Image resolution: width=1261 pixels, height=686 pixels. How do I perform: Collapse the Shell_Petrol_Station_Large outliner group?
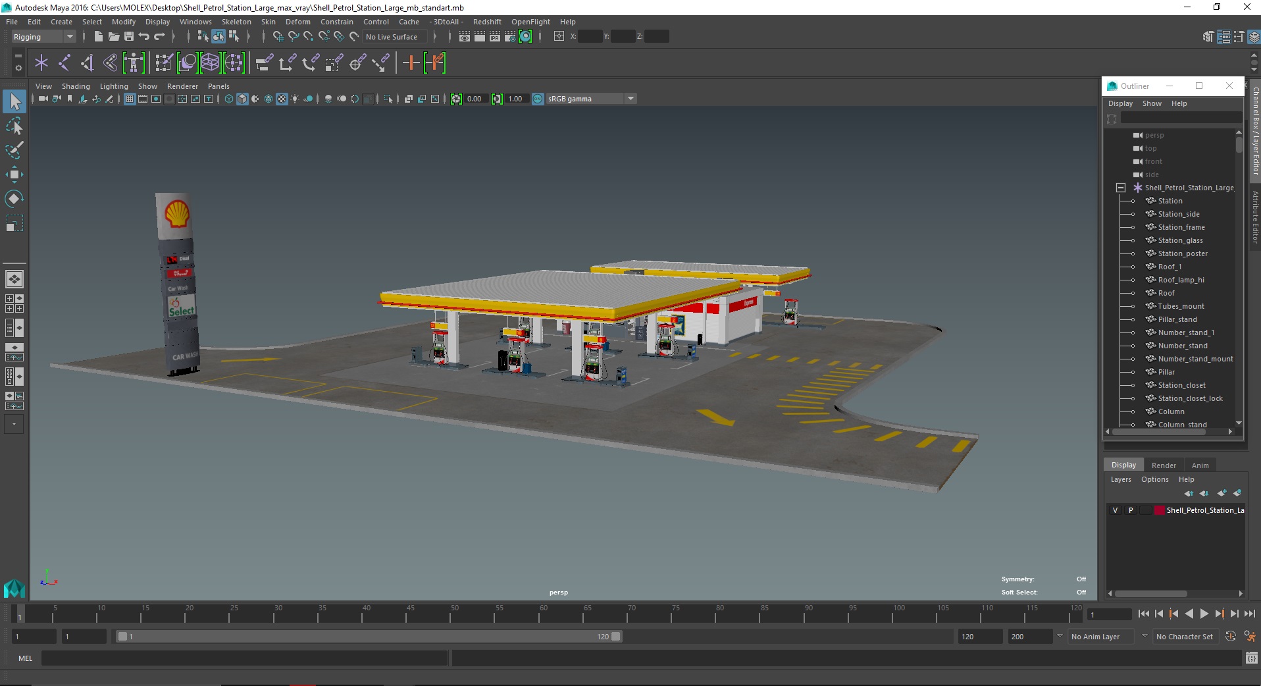[1120, 188]
